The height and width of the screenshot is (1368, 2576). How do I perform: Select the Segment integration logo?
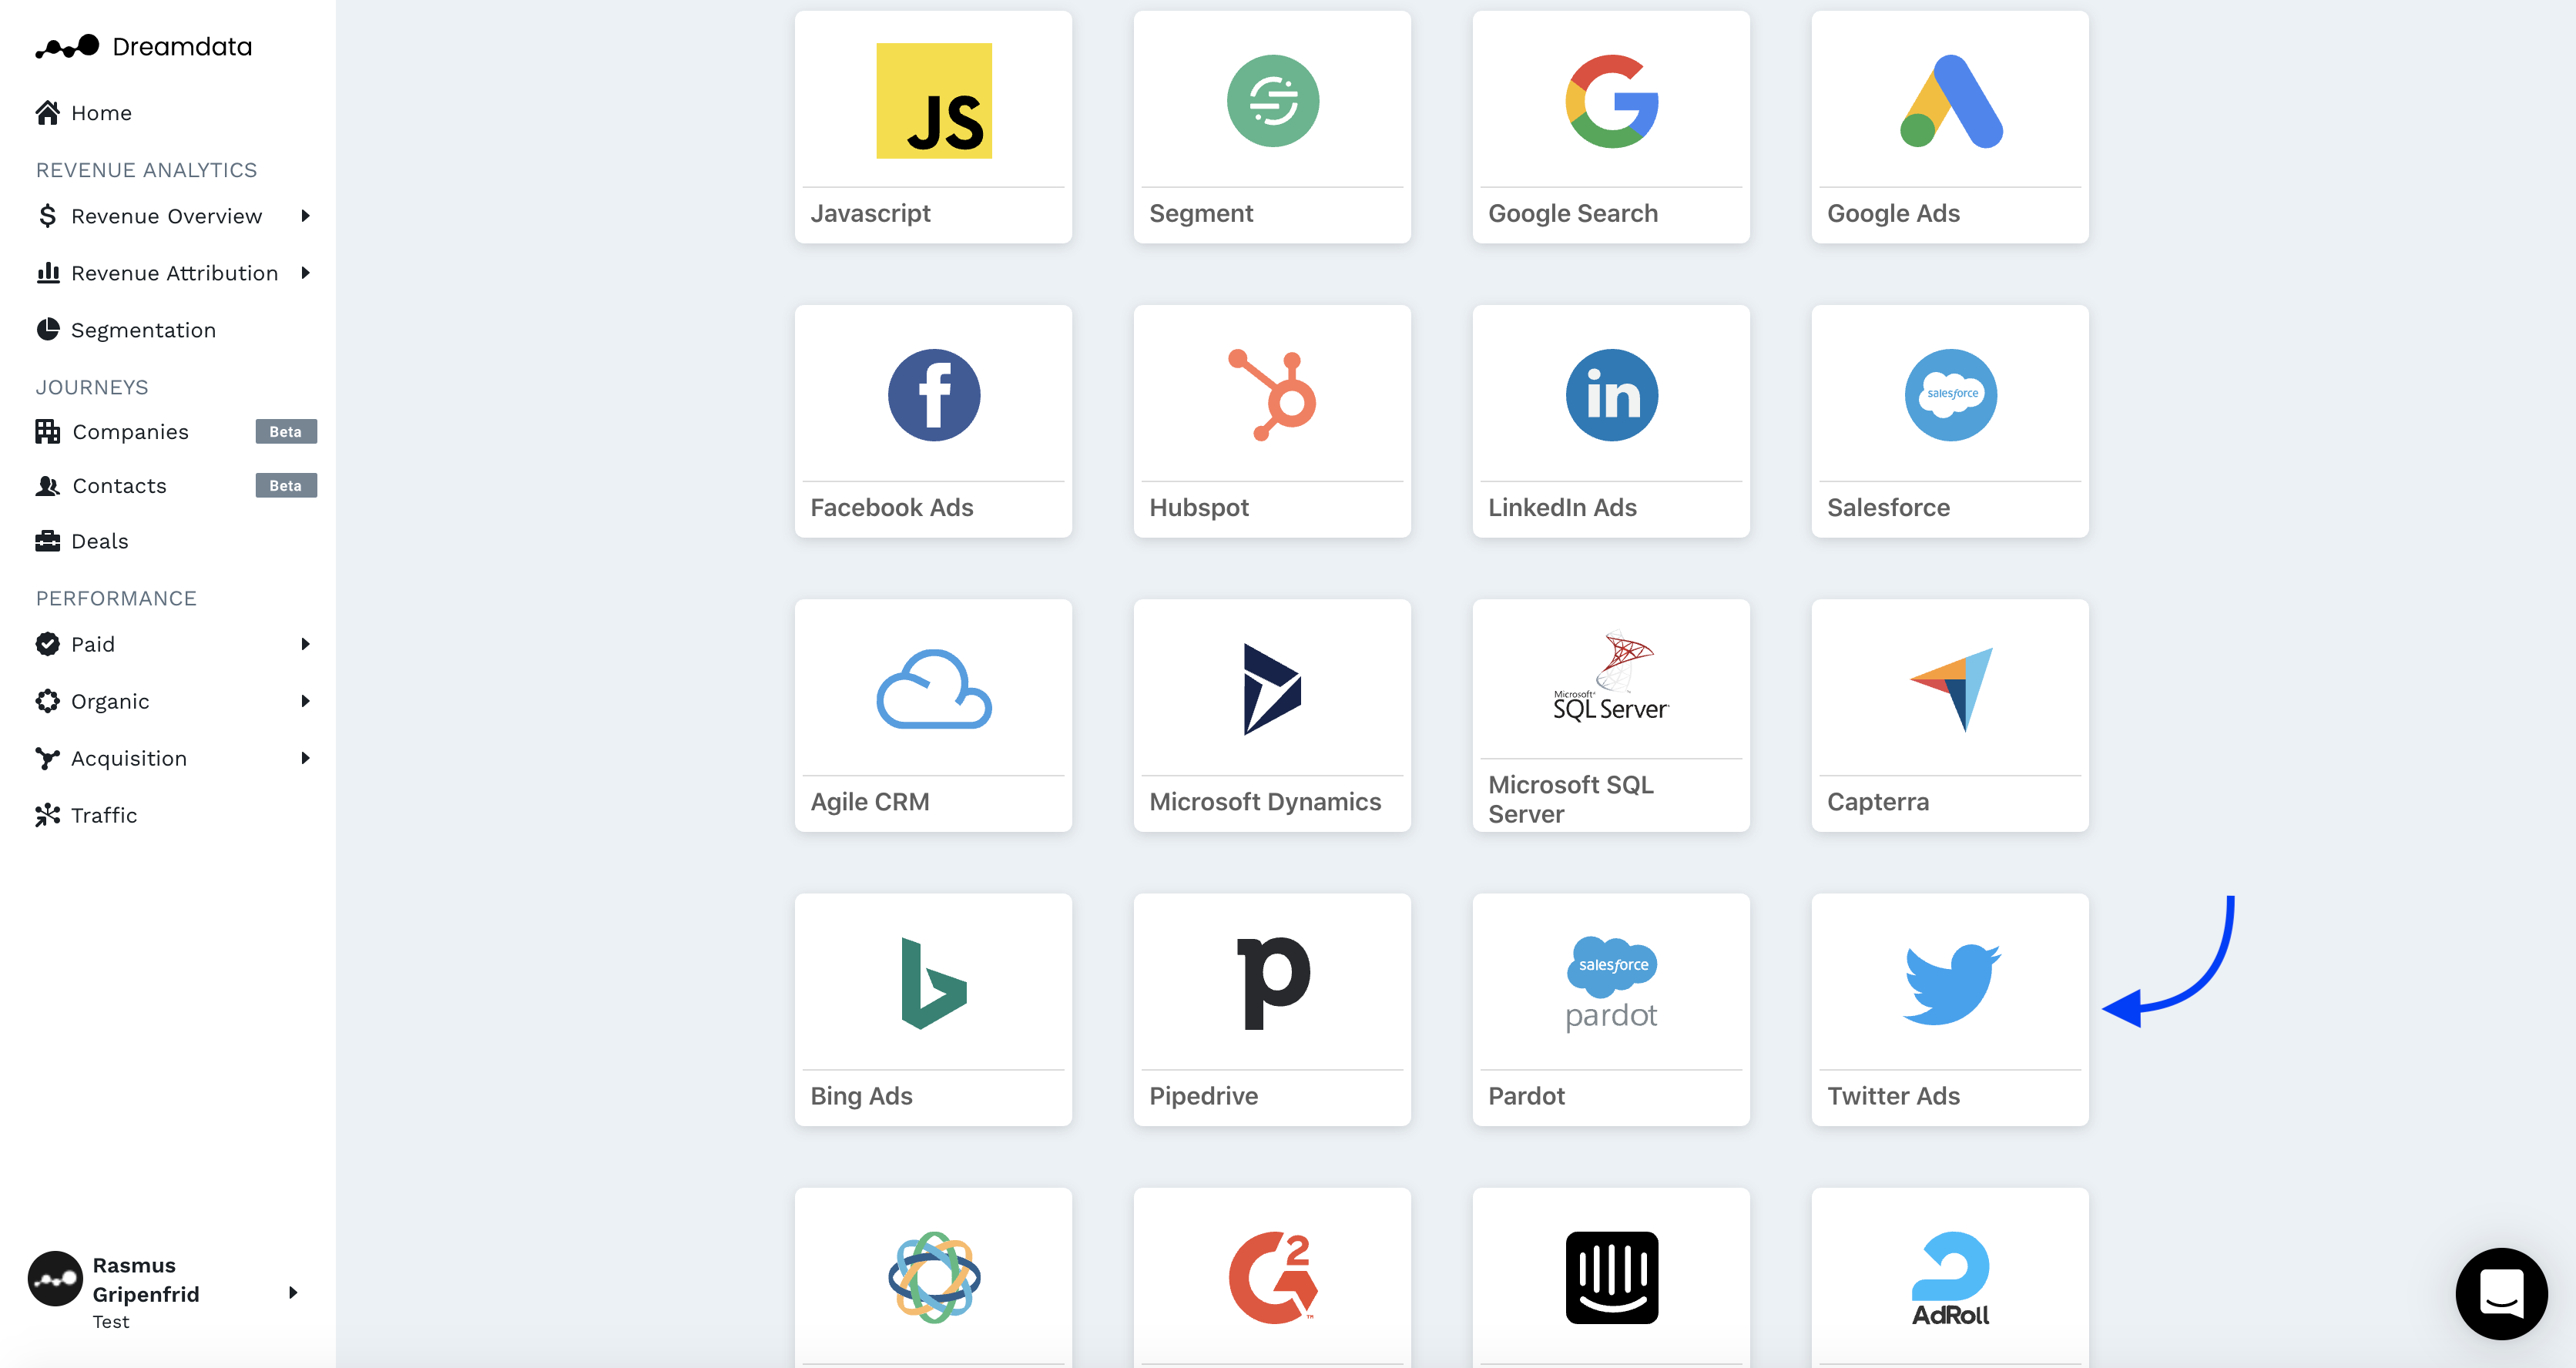[x=1273, y=100]
